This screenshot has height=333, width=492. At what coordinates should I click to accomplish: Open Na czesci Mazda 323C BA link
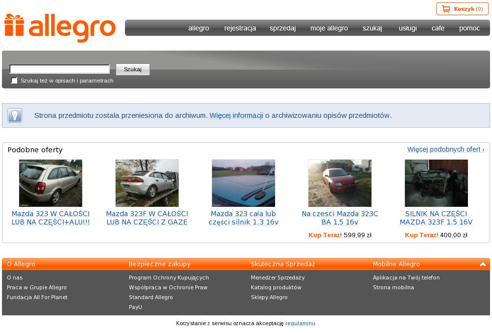(x=340, y=218)
